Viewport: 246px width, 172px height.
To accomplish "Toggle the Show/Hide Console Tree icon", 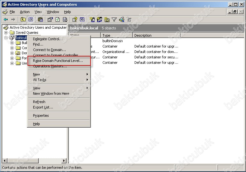I will click(30, 19).
